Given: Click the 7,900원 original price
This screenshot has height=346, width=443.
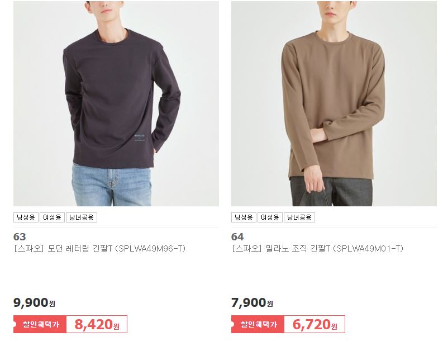Looking at the screenshot, I should point(252,303).
